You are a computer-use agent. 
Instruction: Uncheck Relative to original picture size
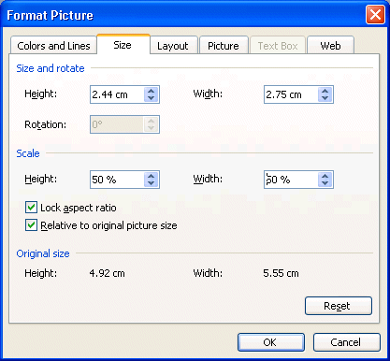pyautogui.click(x=31, y=225)
